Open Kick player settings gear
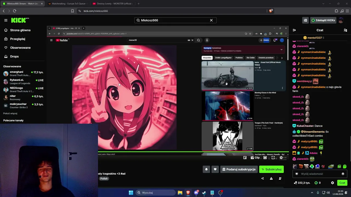The height and width of the screenshot is (197, 351). (281, 158)
